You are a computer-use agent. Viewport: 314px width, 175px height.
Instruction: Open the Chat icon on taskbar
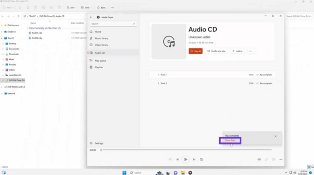pos(175,173)
